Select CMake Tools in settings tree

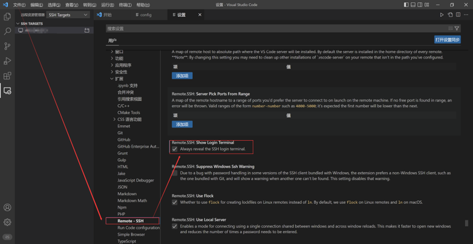pos(129,112)
